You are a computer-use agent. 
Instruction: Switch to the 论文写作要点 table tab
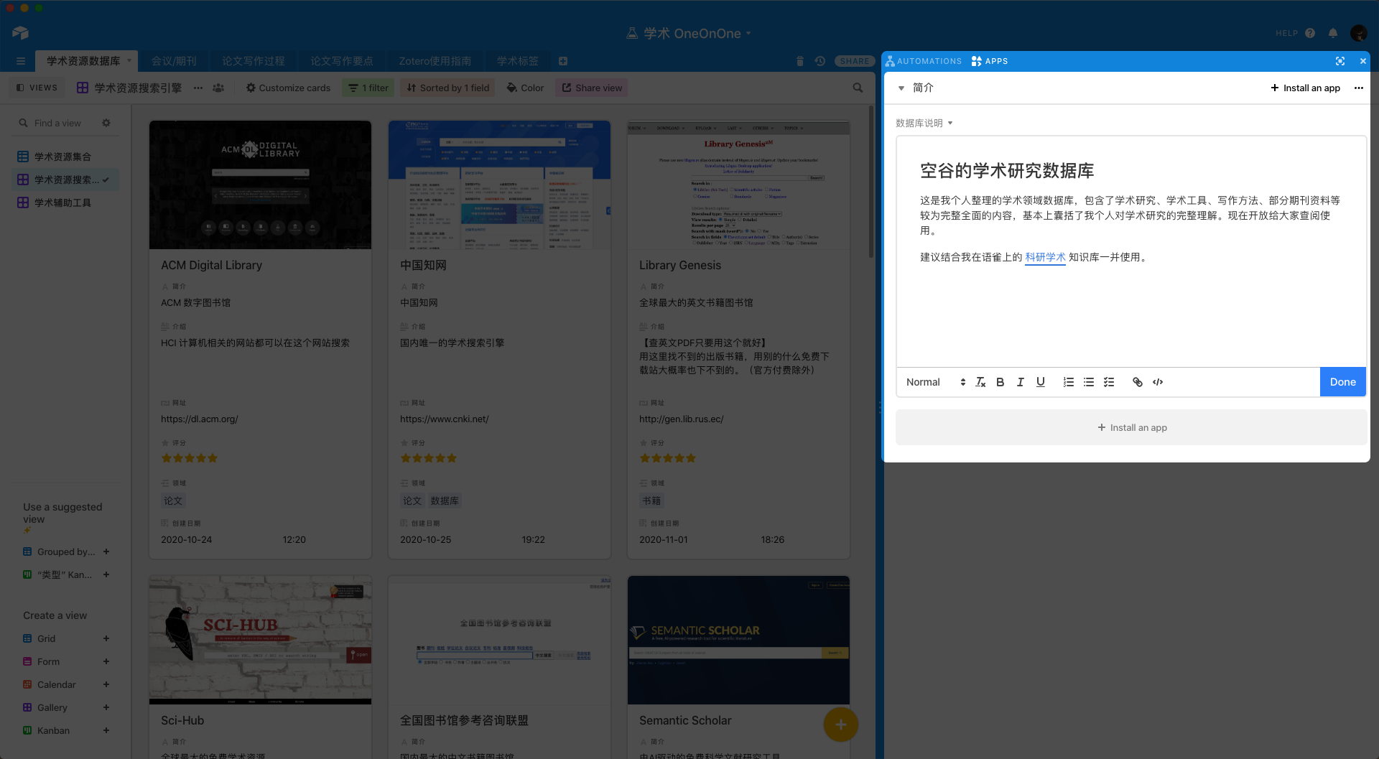342,61
